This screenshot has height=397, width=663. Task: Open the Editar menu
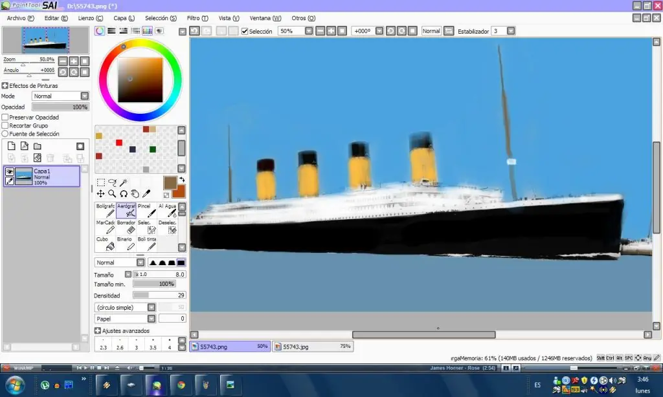(56, 18)
